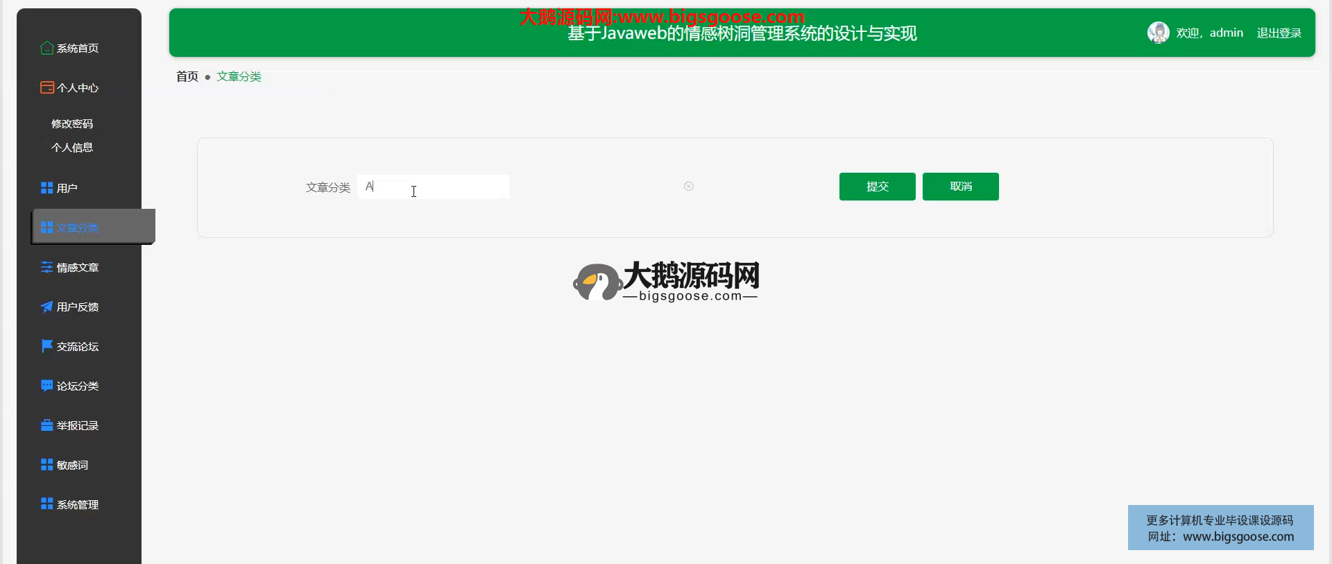Select 文章分类 in the sidebar
The height and width of the screenshot is (564, 1332).
(x=77, y=228)
